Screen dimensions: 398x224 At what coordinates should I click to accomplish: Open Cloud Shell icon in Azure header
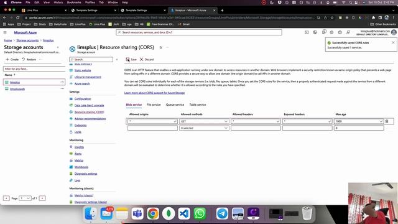[307, 32]
